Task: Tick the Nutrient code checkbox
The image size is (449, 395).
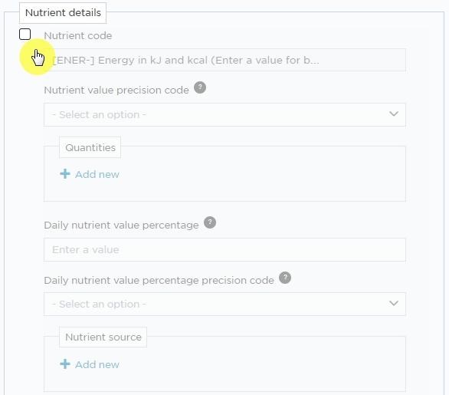Action: coord(25,35)
